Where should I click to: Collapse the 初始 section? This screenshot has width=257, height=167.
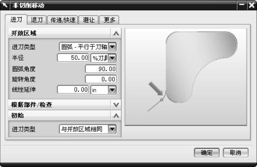[x=116, y=116]
